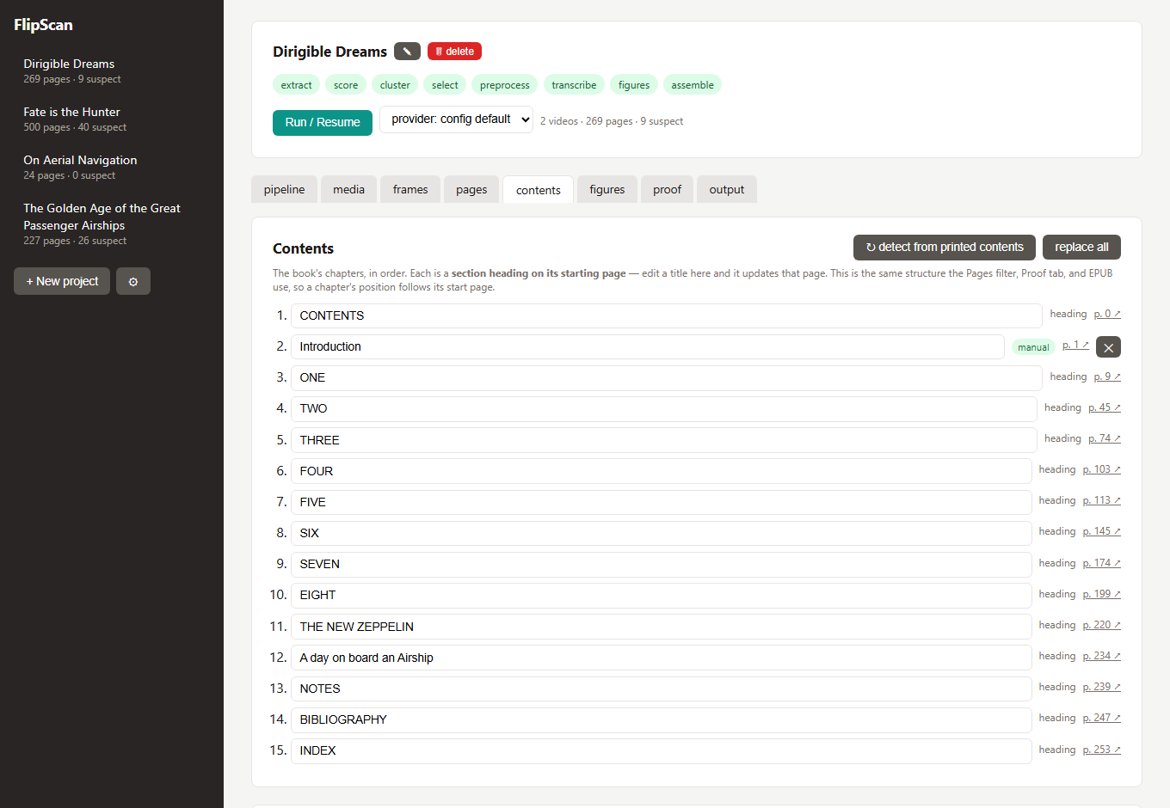Remove the Introduction chapter with X button
The image size is (1170, 808).
click(x=1108, y=347)
